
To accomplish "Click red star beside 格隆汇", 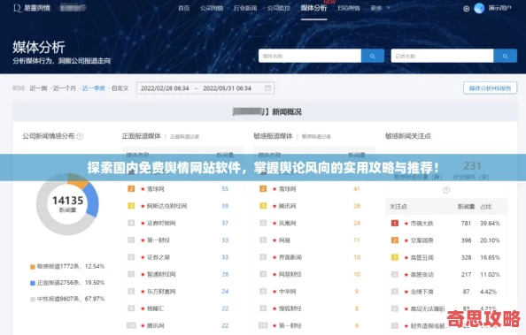I will pyautogui.click(x=143, y=308).
